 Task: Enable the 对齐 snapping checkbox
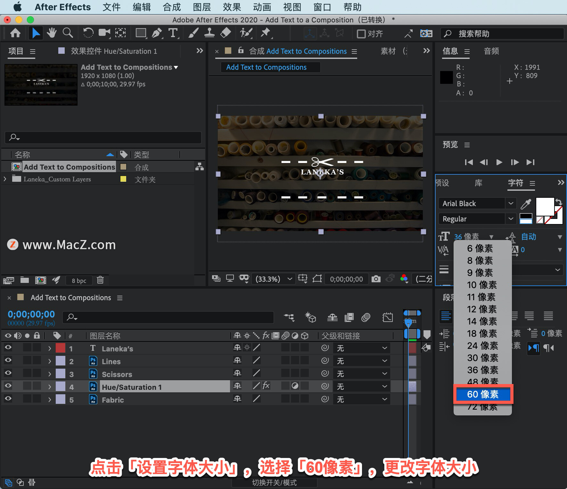[x=361, y=34]
